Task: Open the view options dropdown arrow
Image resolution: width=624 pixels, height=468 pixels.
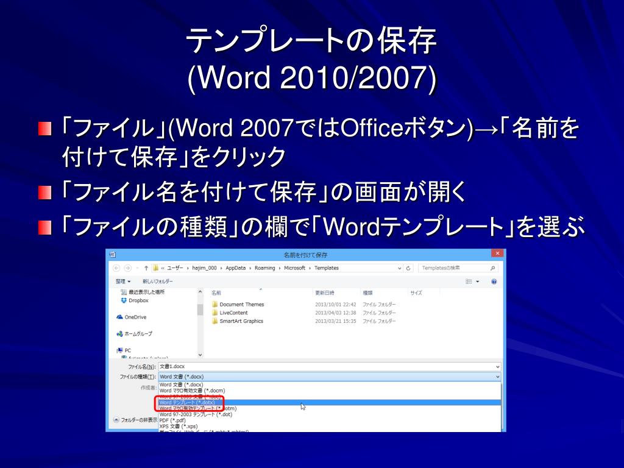Action: coord(478,282)
